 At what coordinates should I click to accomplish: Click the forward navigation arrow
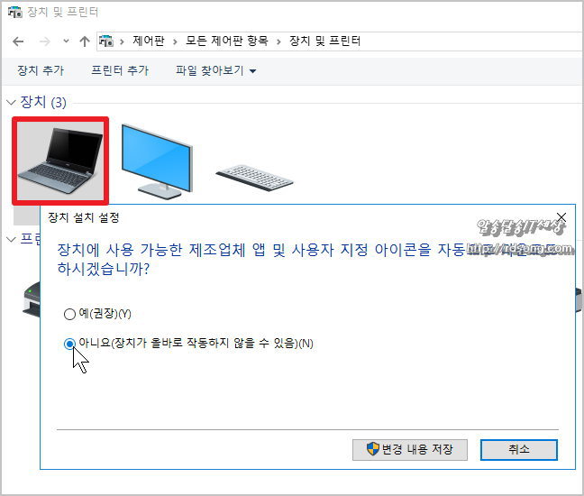45,41
